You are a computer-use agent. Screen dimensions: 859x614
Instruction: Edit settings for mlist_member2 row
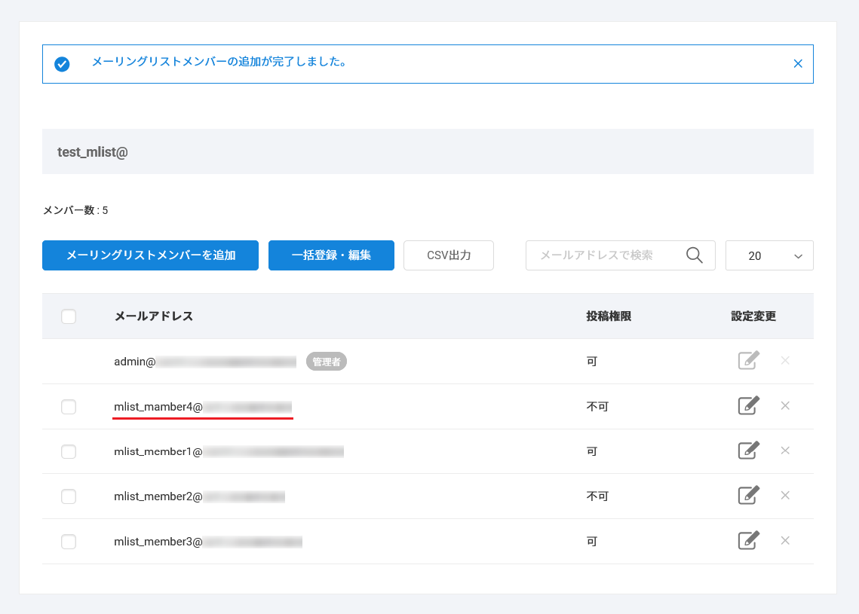tap(747, 496)
